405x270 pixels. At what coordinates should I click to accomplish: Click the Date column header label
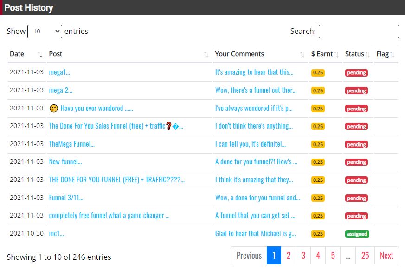pos(17,54)
